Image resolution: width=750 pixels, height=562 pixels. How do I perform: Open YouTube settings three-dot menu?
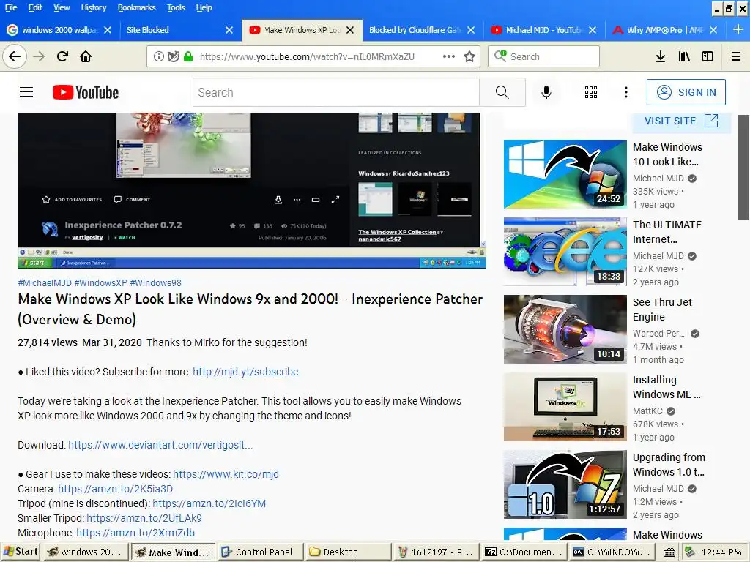625,92
